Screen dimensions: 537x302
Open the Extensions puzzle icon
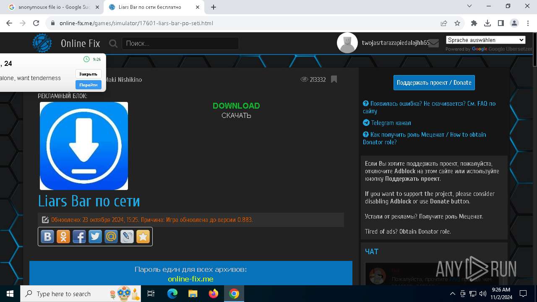point(474,23)
